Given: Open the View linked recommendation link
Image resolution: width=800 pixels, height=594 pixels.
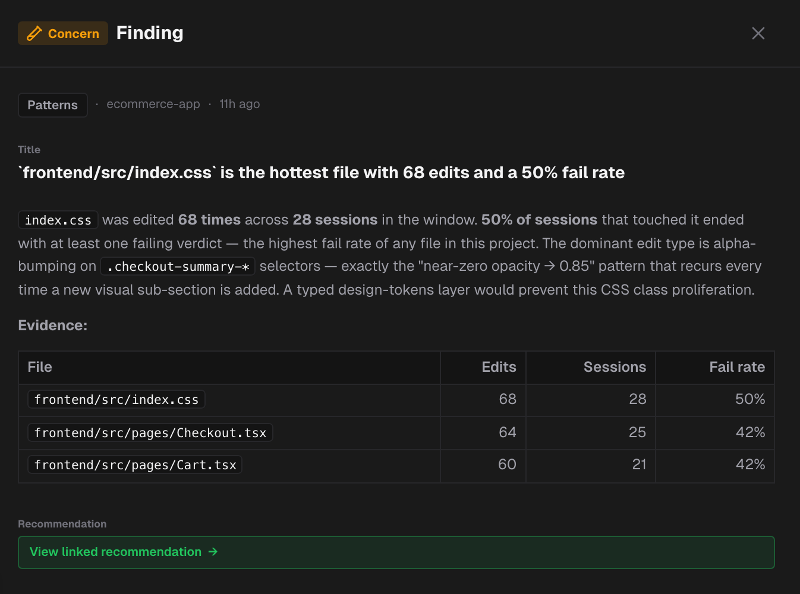Looking at the screenshot, I should (x=396, y=552).
